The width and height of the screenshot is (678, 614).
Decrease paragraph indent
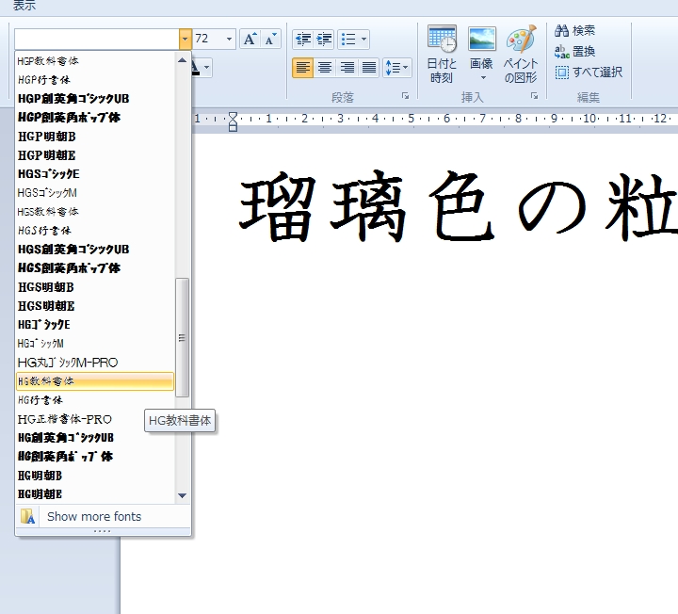point(303,40)
